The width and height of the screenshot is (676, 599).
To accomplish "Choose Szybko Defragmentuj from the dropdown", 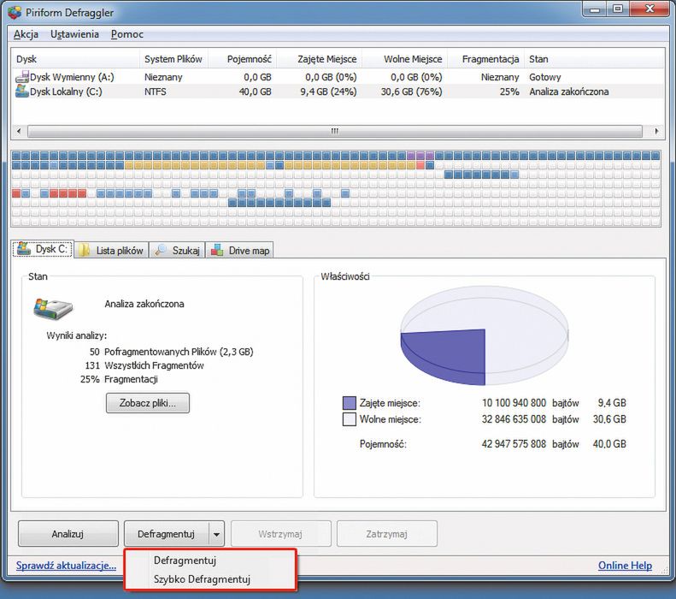I will click(x=202, y=579).
